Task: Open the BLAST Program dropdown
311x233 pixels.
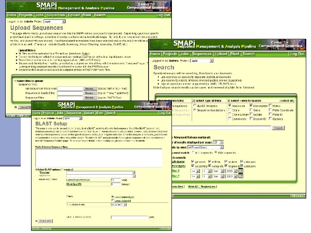Action: click(101, 173)
